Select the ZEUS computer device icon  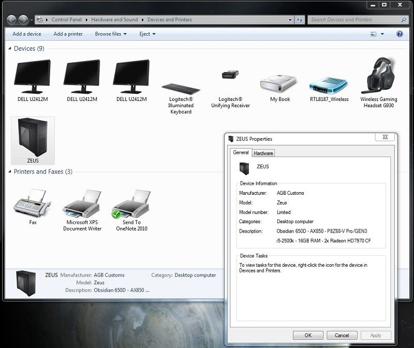click(x=33, y=140)
